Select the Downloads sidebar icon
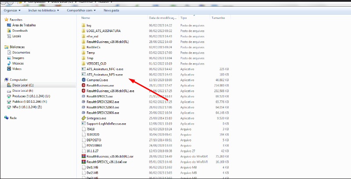 pyautogui.click(x=9, y=31)
